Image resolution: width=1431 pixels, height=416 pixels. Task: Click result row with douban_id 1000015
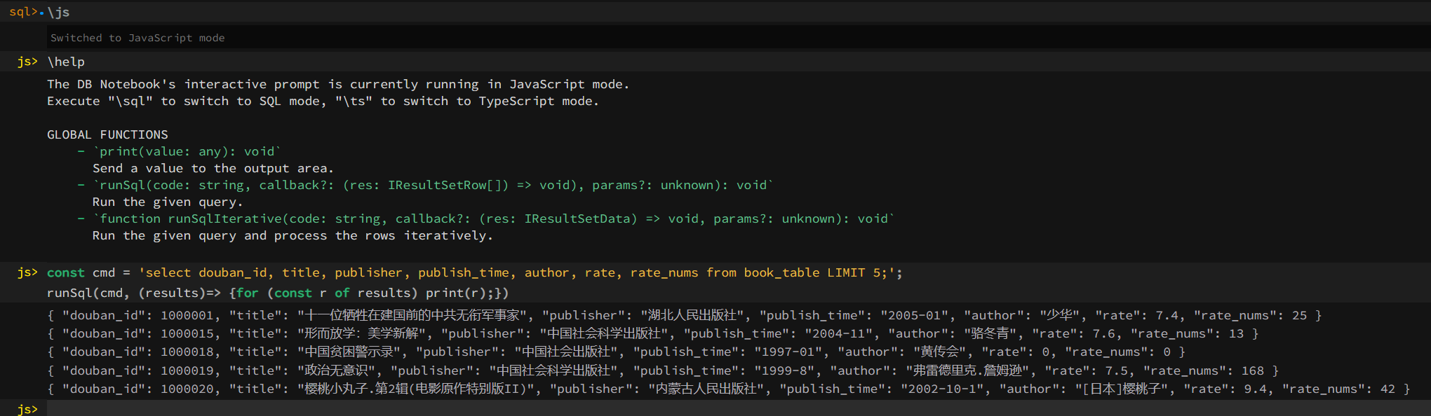coord(653,333)
